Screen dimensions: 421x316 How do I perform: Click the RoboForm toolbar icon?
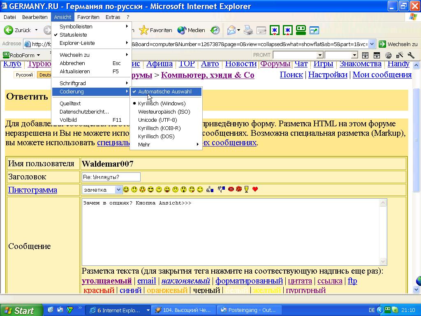[x=6, y=55]
